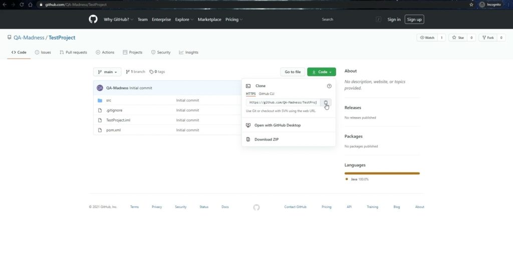Open the pom.xml file name
Image resolution: width=513 pixels, height=253 pixels.
114,130
